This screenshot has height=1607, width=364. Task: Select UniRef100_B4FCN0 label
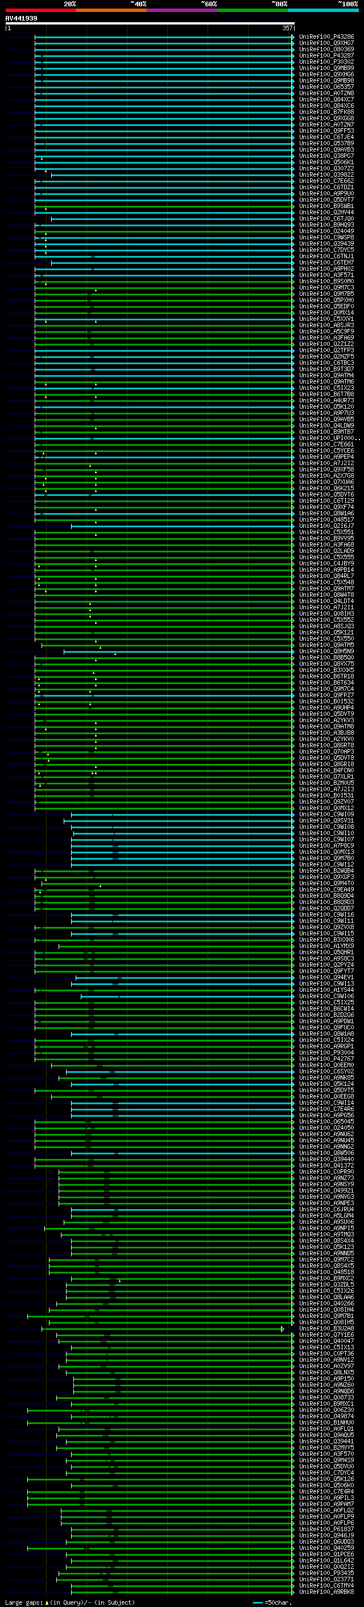326,771
